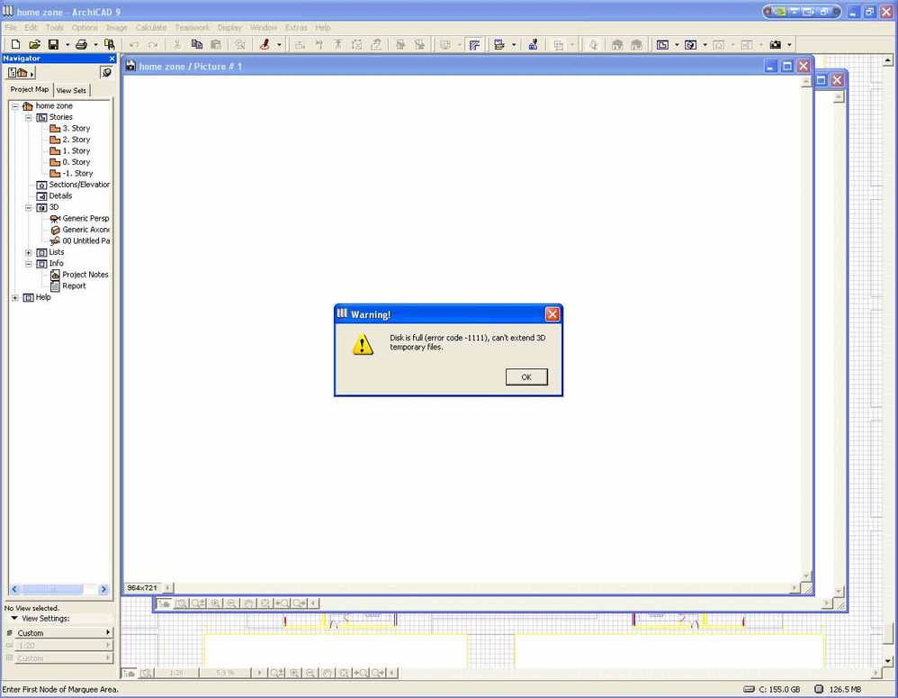This screenshot has width=898, height=698.
Task: Open the Edit menu
Action: [31, 28]
